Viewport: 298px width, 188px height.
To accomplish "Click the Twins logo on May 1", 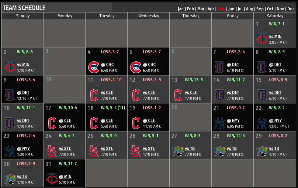I will (x=261, y=39).
